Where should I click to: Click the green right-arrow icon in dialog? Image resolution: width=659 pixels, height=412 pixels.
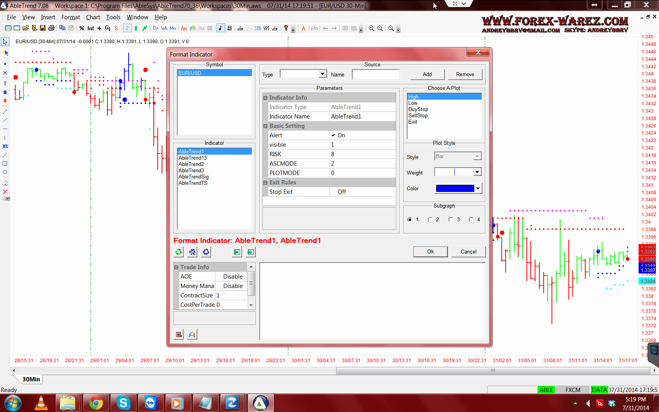(251, 252)
